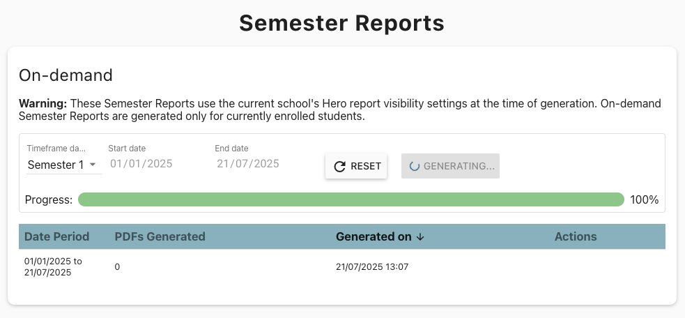Image resolution: width=685 pixels, height=318 pixels.
Task: Open the Timeframe dropdown arrow
Action: tap(94, 165)
